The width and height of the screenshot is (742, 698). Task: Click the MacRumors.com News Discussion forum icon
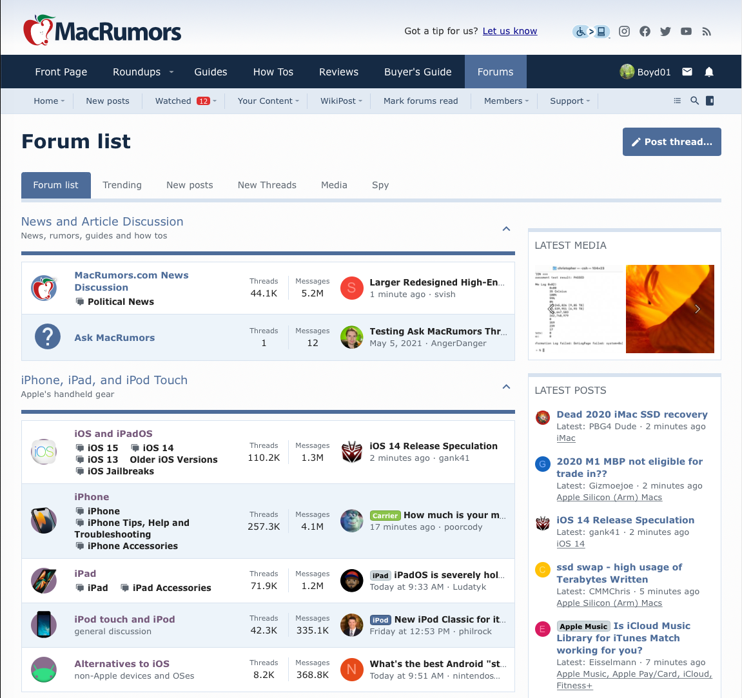(x=44, y=288)
